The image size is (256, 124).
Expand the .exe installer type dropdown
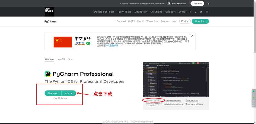pyautogui.click(x=69, y=93)
